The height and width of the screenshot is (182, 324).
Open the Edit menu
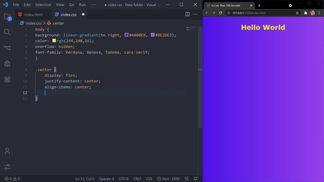point(27,5)
